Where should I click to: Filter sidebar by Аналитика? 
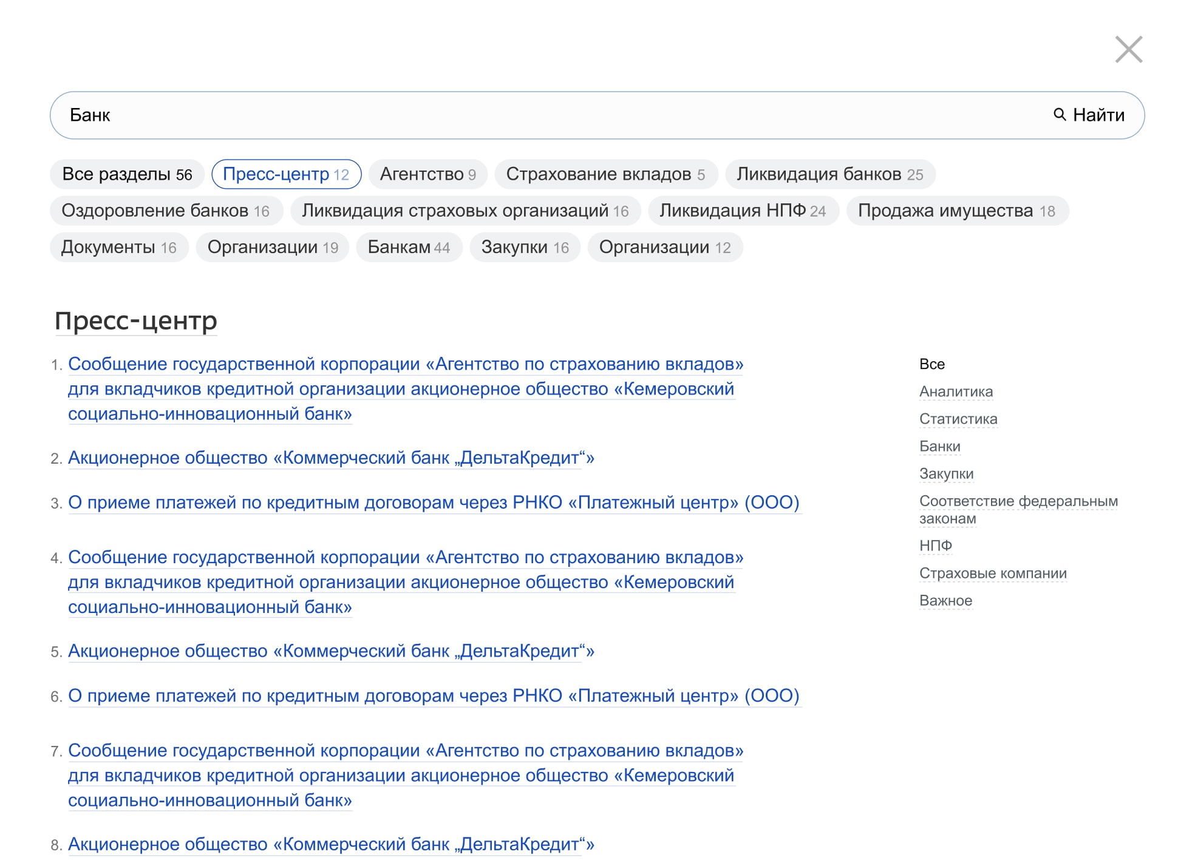(x=956, y=392)
